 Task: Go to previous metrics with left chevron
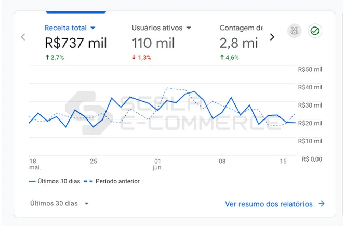23,37
